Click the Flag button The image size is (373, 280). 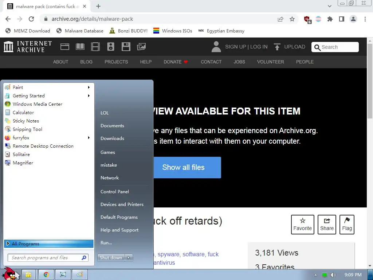[347, 225]
